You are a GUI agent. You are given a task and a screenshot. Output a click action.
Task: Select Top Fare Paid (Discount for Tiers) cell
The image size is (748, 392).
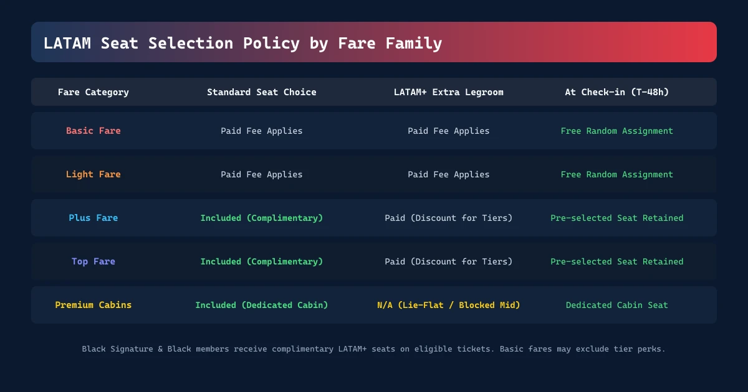point(449,261)
